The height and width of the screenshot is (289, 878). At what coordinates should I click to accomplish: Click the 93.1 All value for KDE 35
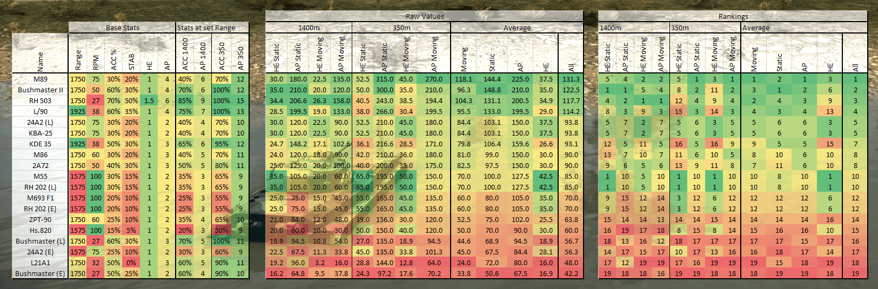(571, 144)
